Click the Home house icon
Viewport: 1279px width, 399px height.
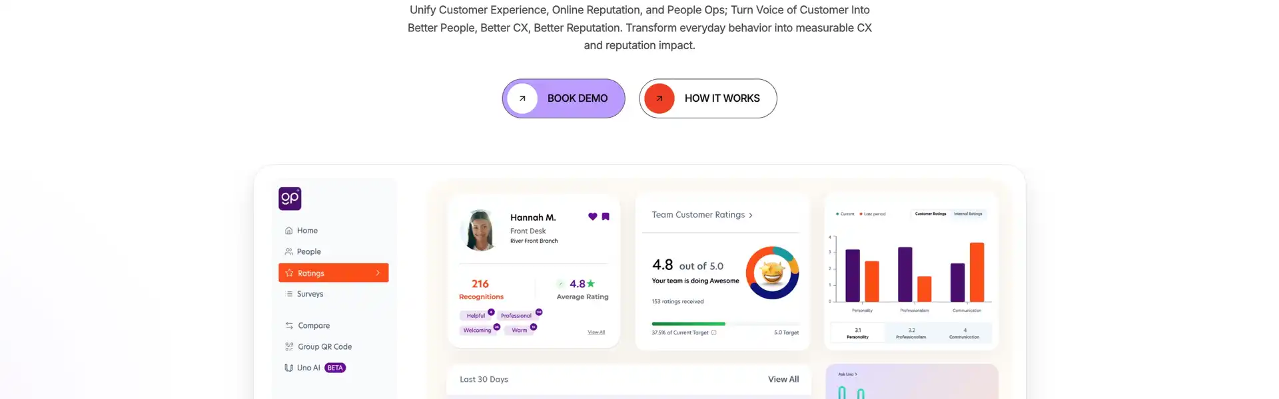[x=288, y=231]
